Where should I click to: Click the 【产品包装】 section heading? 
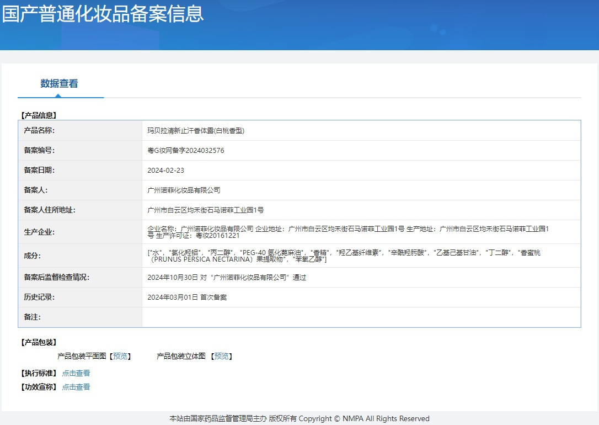pyautogui.click(x=39, y=342)
